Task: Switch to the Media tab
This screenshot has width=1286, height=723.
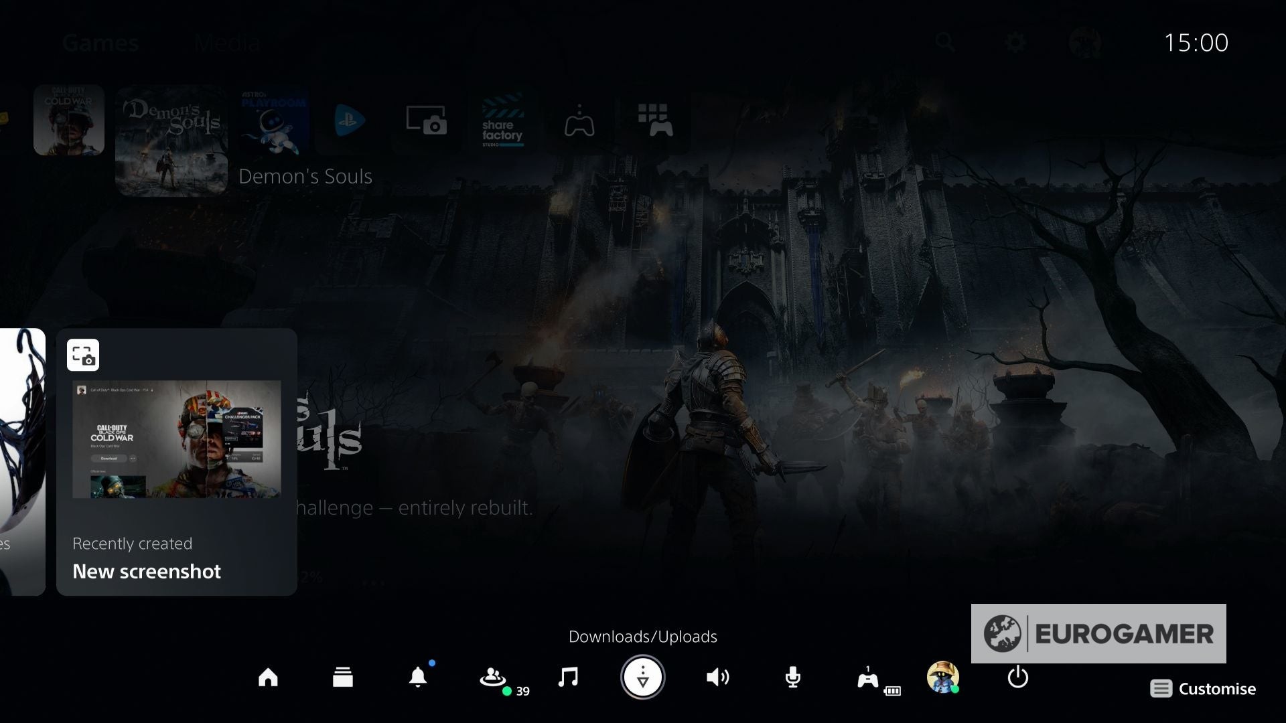Action: tap(227, 44)
